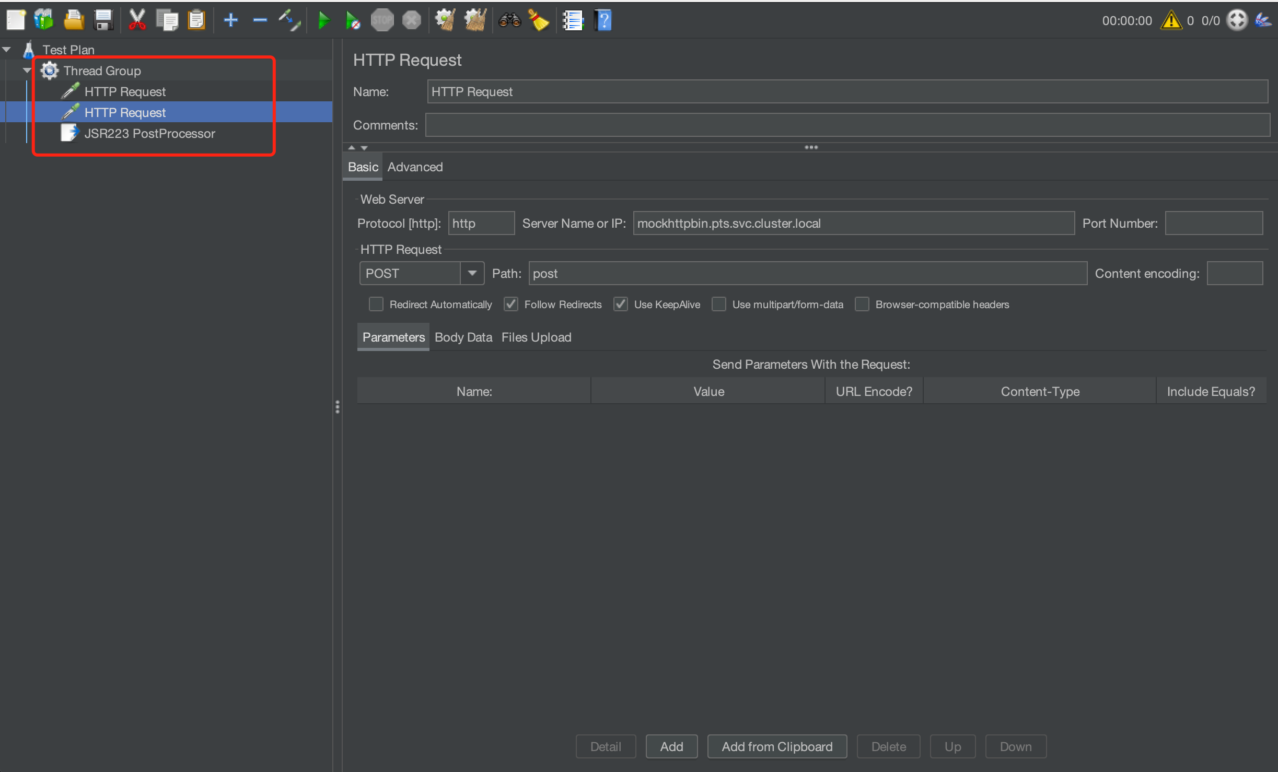Click the Save test plan floppy icon
The height and width of the screenshot is (772, 1278).
point(103,21)
